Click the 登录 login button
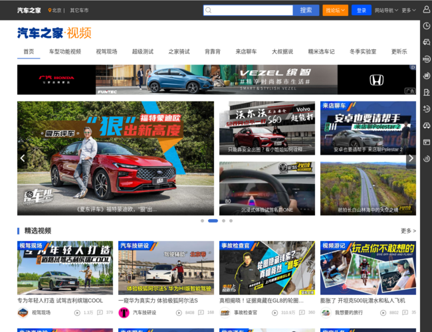 tap(361, 10)
